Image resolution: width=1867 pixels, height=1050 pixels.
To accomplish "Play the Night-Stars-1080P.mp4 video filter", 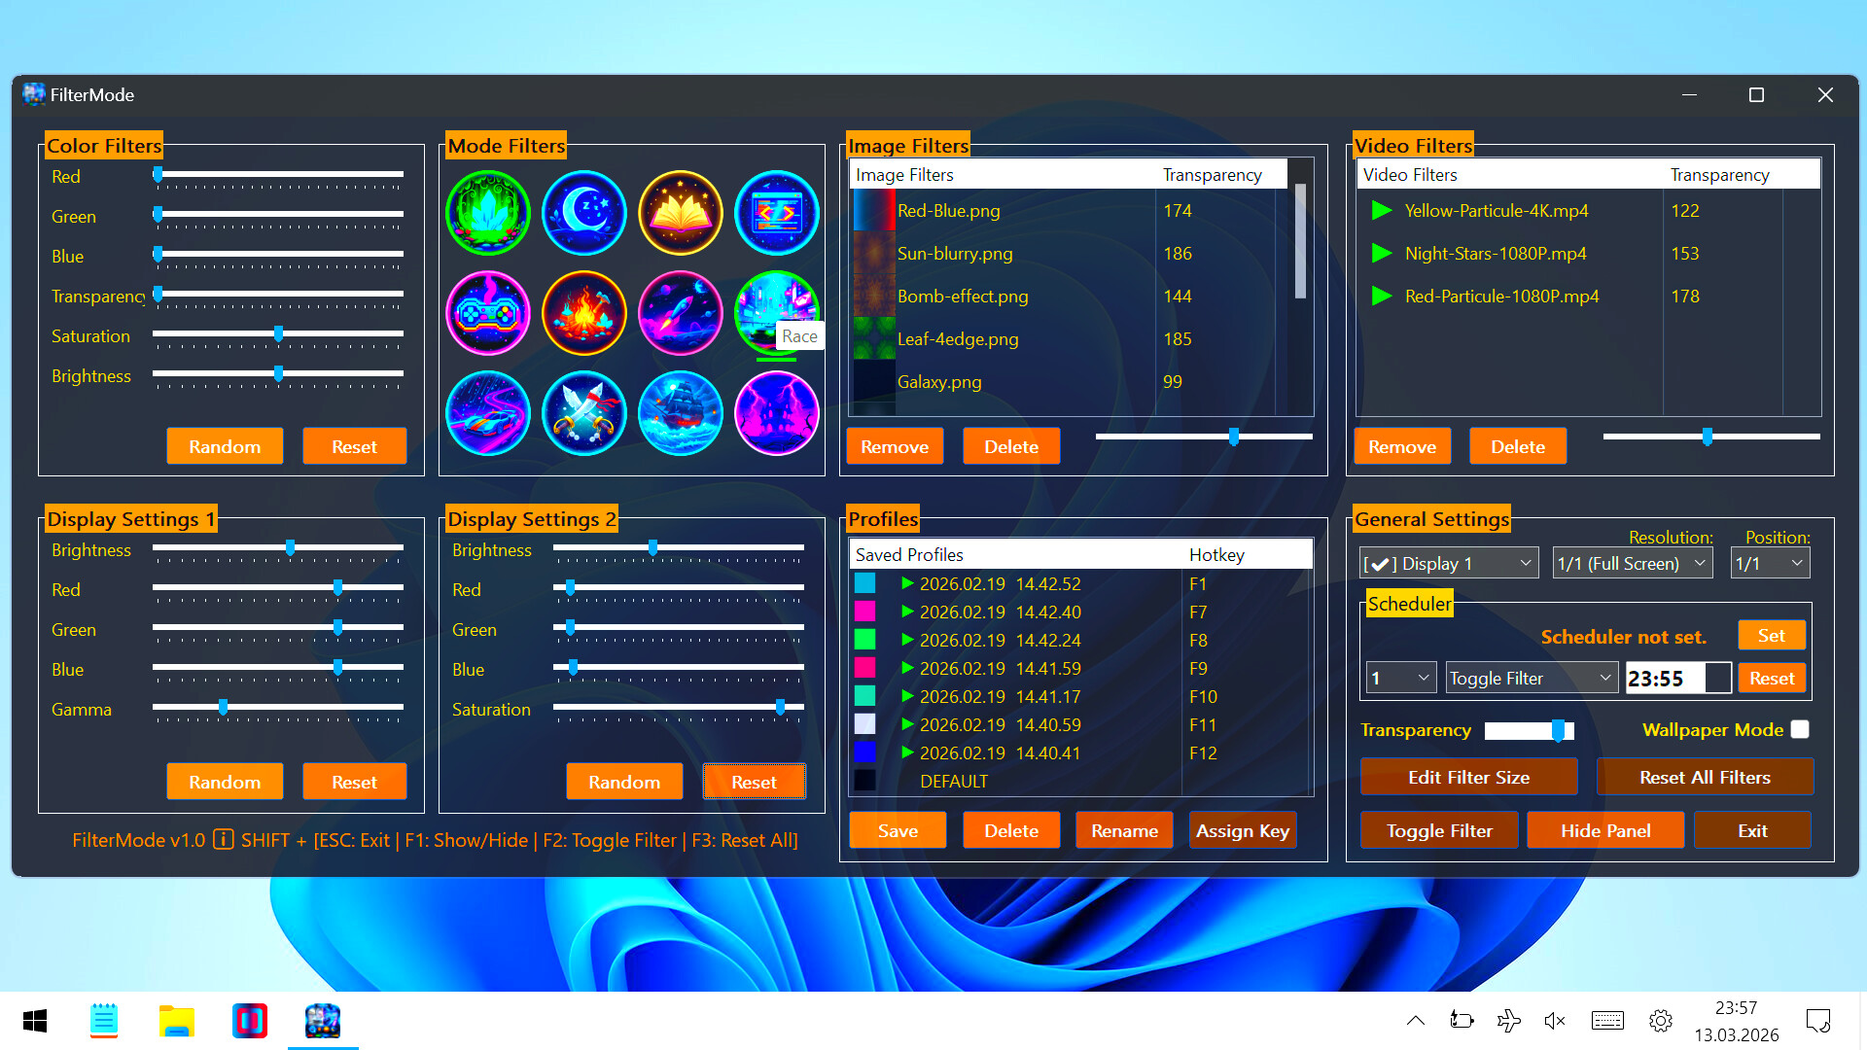I will pyautogui.click(x=1382, y=253).
